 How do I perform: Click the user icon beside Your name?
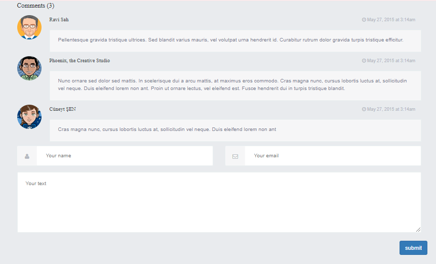tap(27, 156)
